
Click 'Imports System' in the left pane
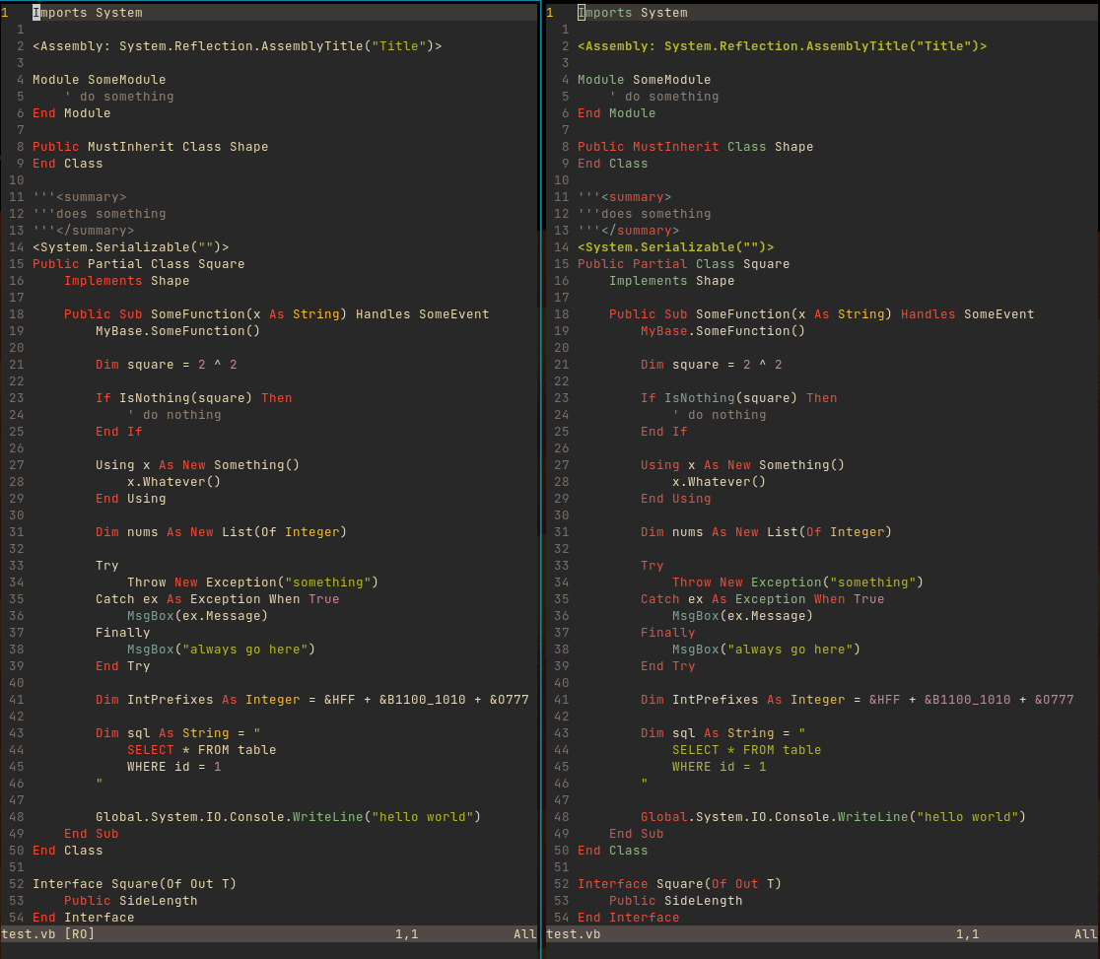(x=88, y=13)
